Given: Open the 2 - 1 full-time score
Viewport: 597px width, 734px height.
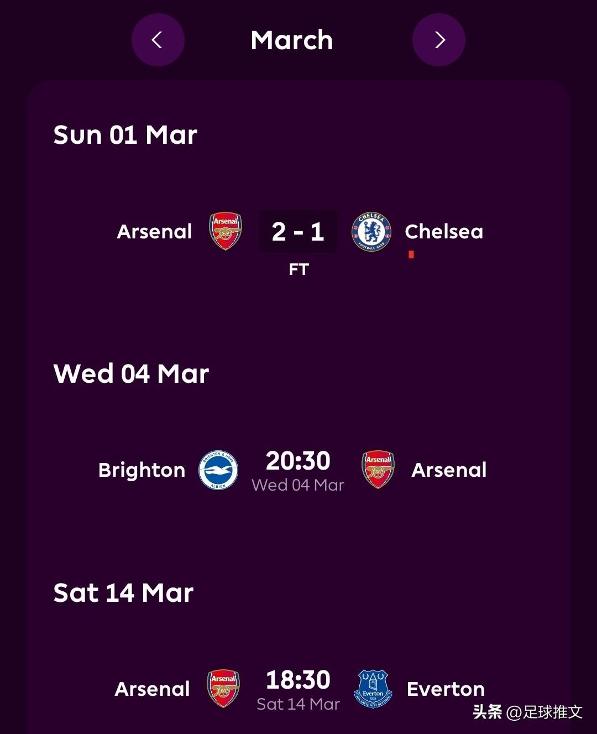Looking at the screenshot, I should 298,232.
